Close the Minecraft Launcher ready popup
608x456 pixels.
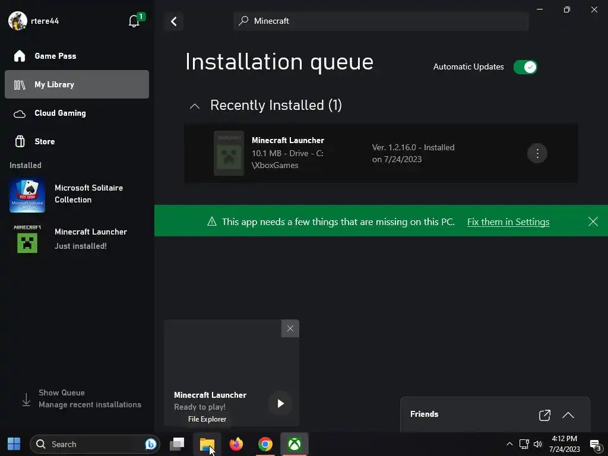pyautogui.click(x=290, y=328)
